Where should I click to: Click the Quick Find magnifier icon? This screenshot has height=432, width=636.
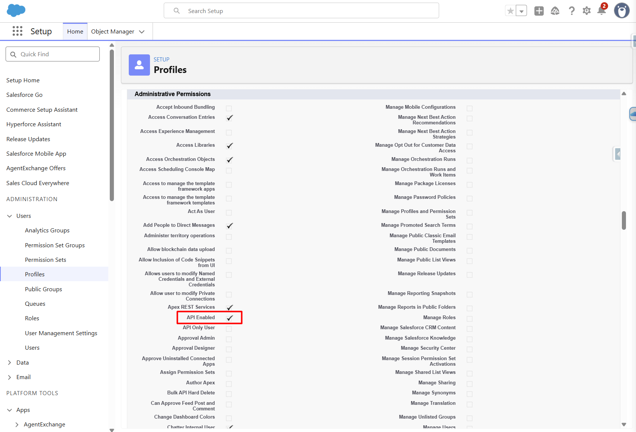pyautogui.click(x=13, y=54)
